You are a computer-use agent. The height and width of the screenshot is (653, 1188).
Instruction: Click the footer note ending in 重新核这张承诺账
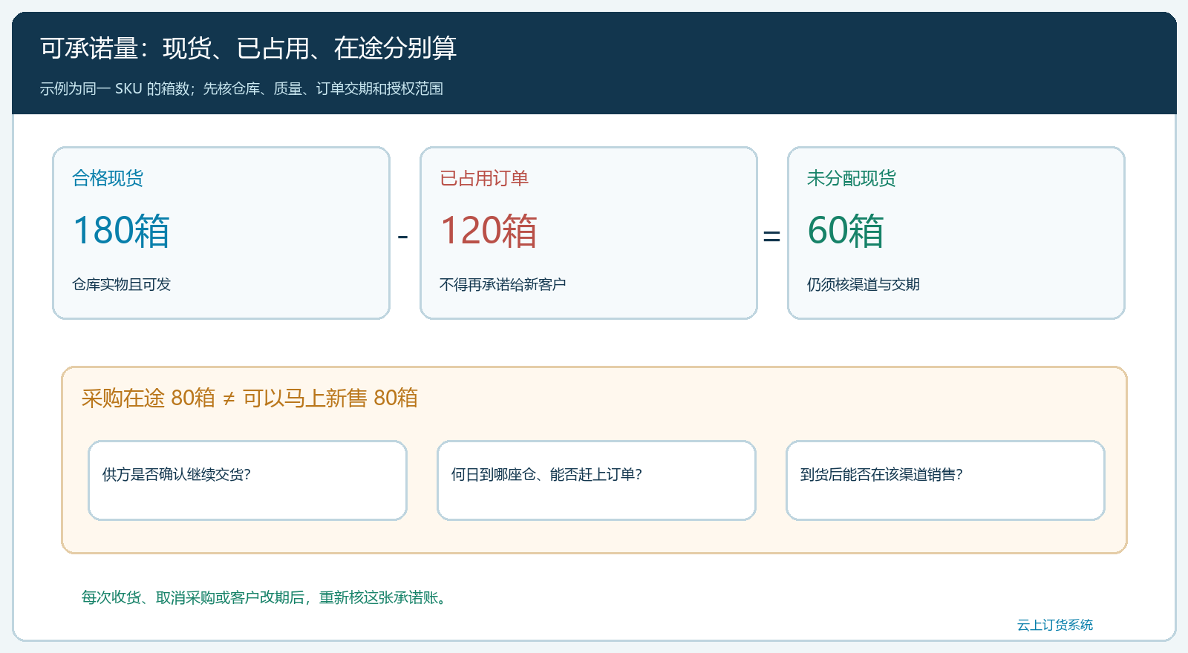coord(266,597)
